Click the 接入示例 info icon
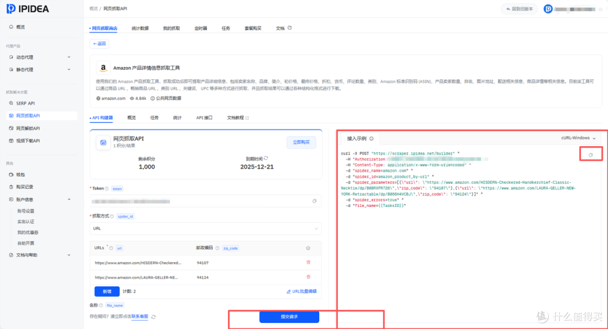Screen dimensions: 608x329 point(372,139)
